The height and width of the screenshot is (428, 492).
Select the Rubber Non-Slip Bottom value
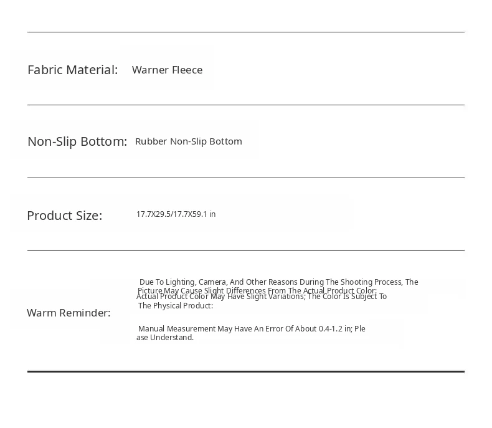189,141
